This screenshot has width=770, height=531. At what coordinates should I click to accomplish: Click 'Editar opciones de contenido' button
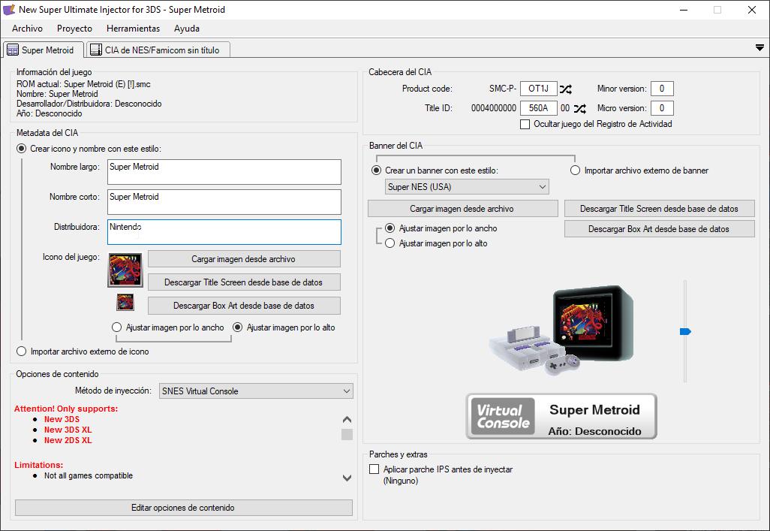[184, 508]
